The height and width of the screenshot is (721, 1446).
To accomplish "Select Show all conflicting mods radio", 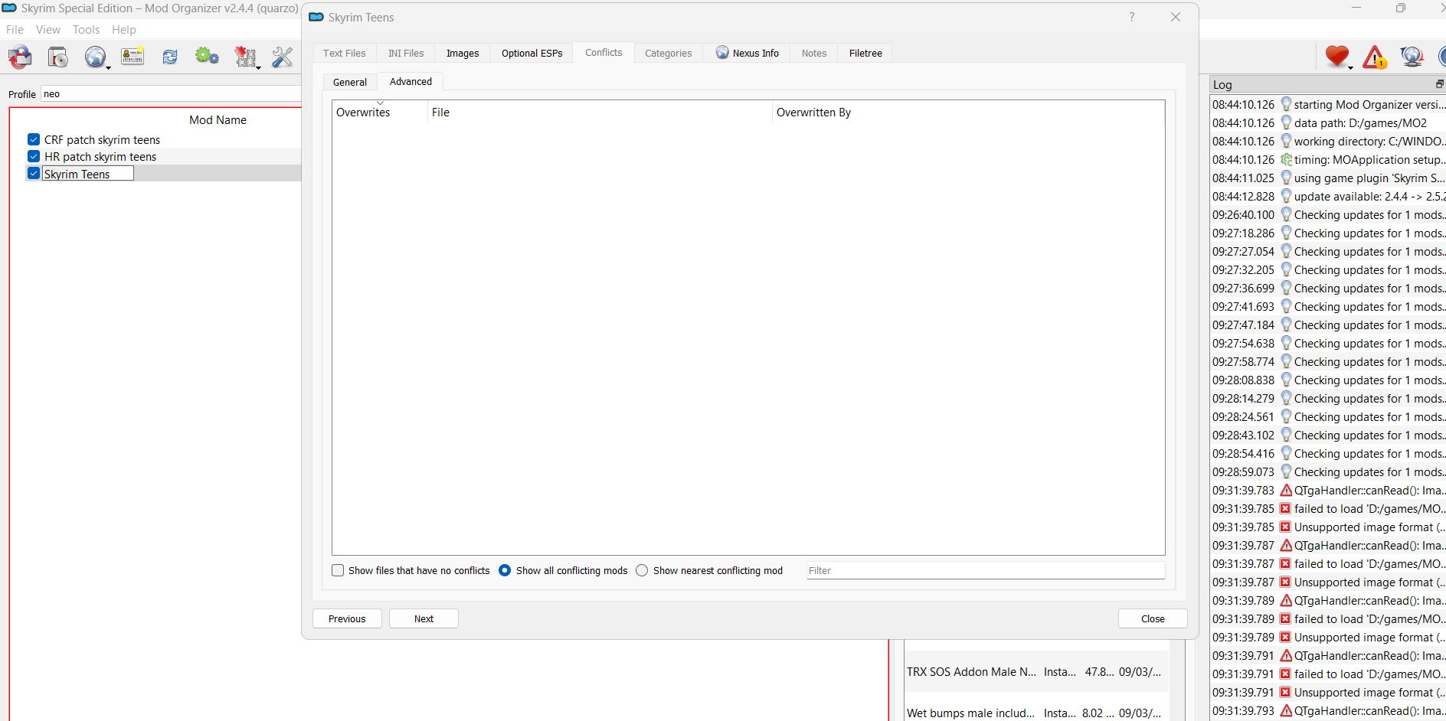I will coord(505,570).
